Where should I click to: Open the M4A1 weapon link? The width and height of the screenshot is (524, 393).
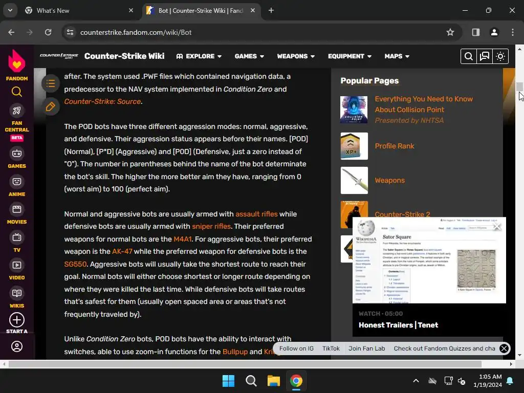[183, 239]
